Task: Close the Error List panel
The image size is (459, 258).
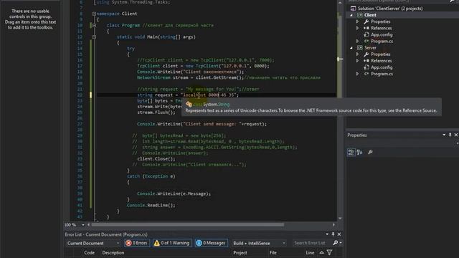Action: [339, 234]
